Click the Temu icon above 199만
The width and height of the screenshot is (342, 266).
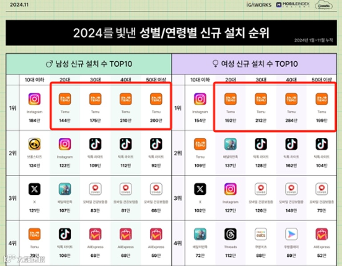322,99
